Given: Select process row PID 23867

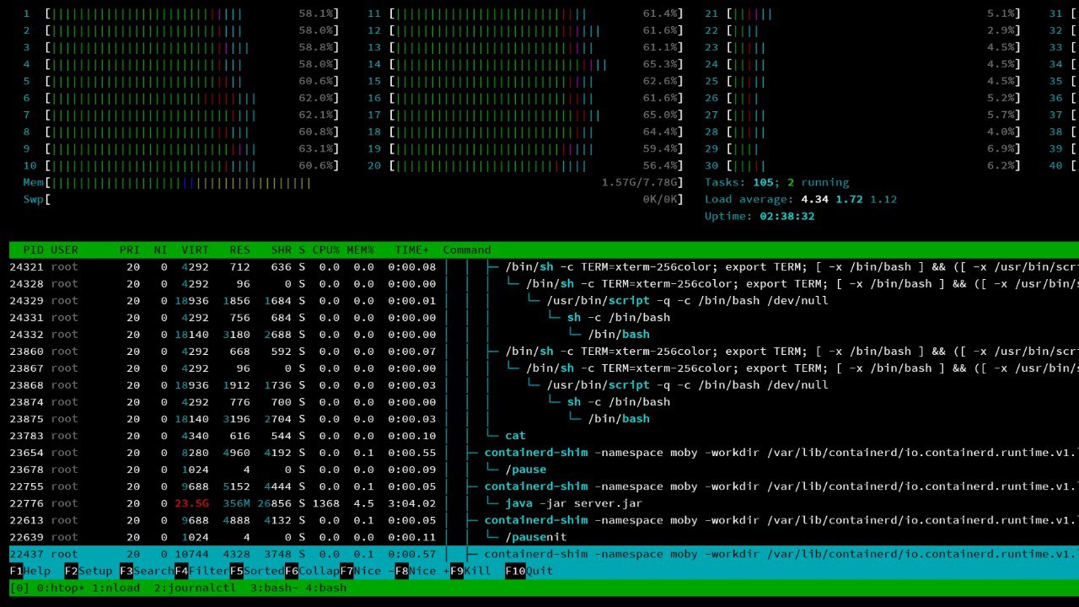Looking at the screenshot, I should 544,368.
